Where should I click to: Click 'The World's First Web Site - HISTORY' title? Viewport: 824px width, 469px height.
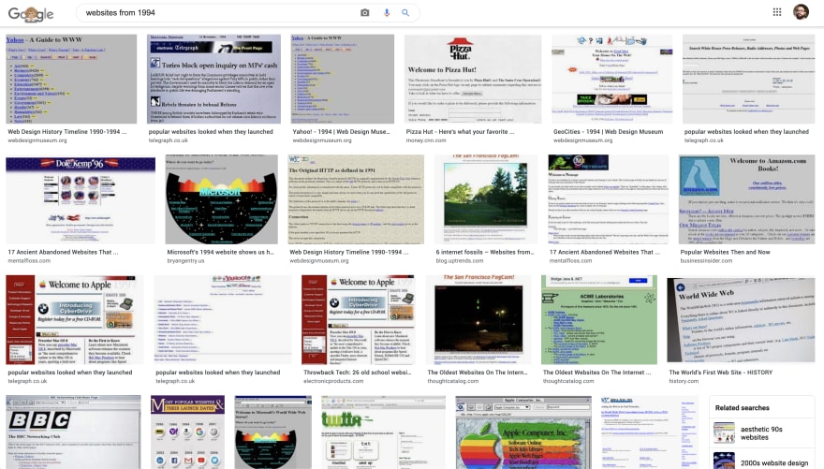(720, 373)
